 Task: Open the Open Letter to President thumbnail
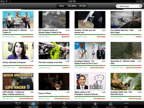(x=90, y=82)
